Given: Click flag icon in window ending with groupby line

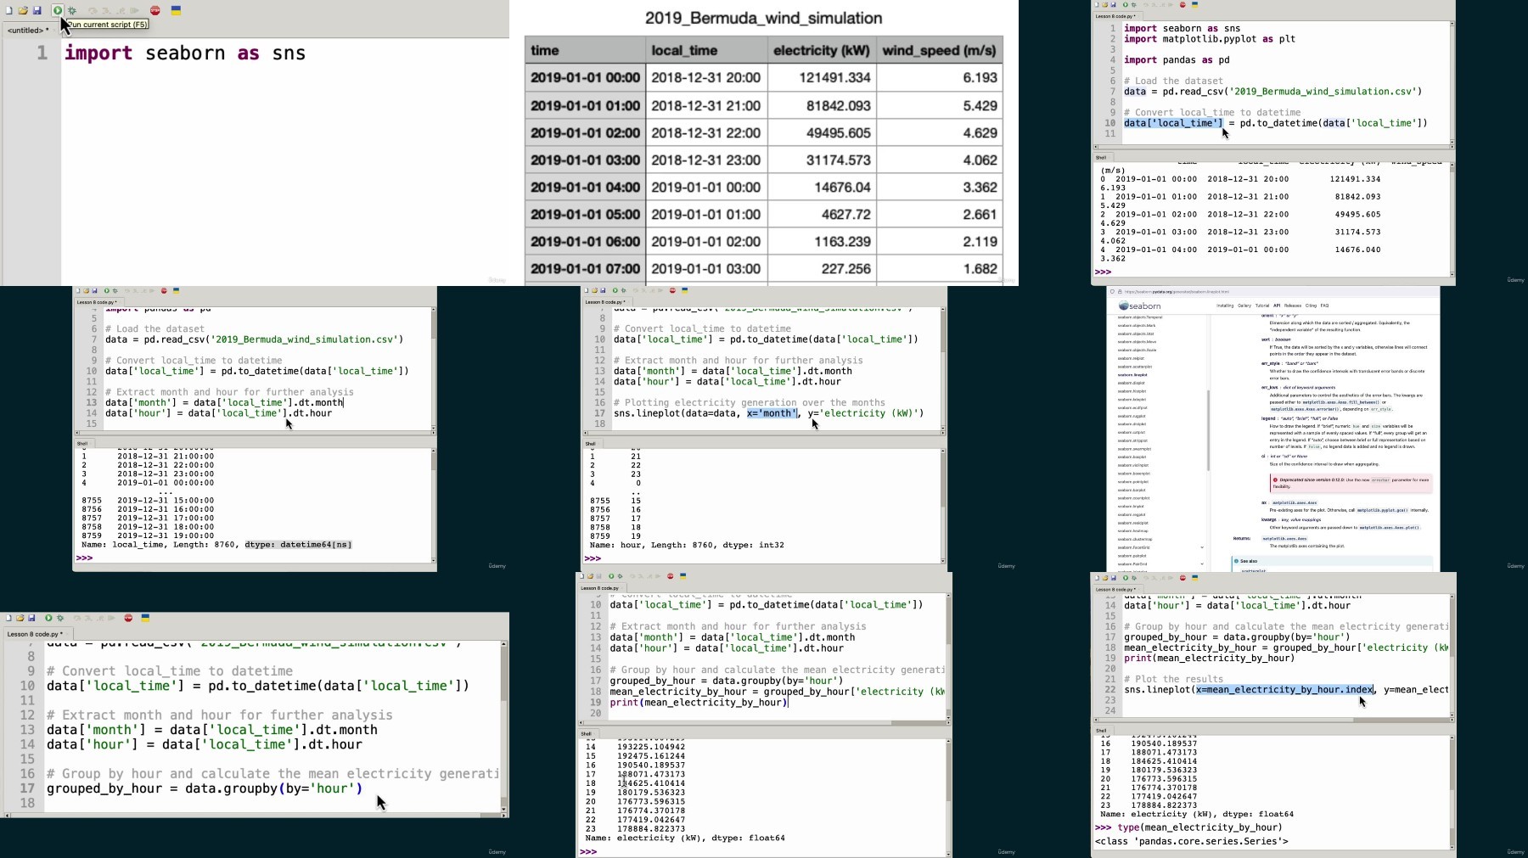Looking at the screenshot, I should pyautogui.click(x=145, y=618).
